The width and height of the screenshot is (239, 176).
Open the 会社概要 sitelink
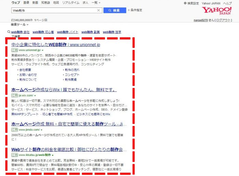point(25,70)
